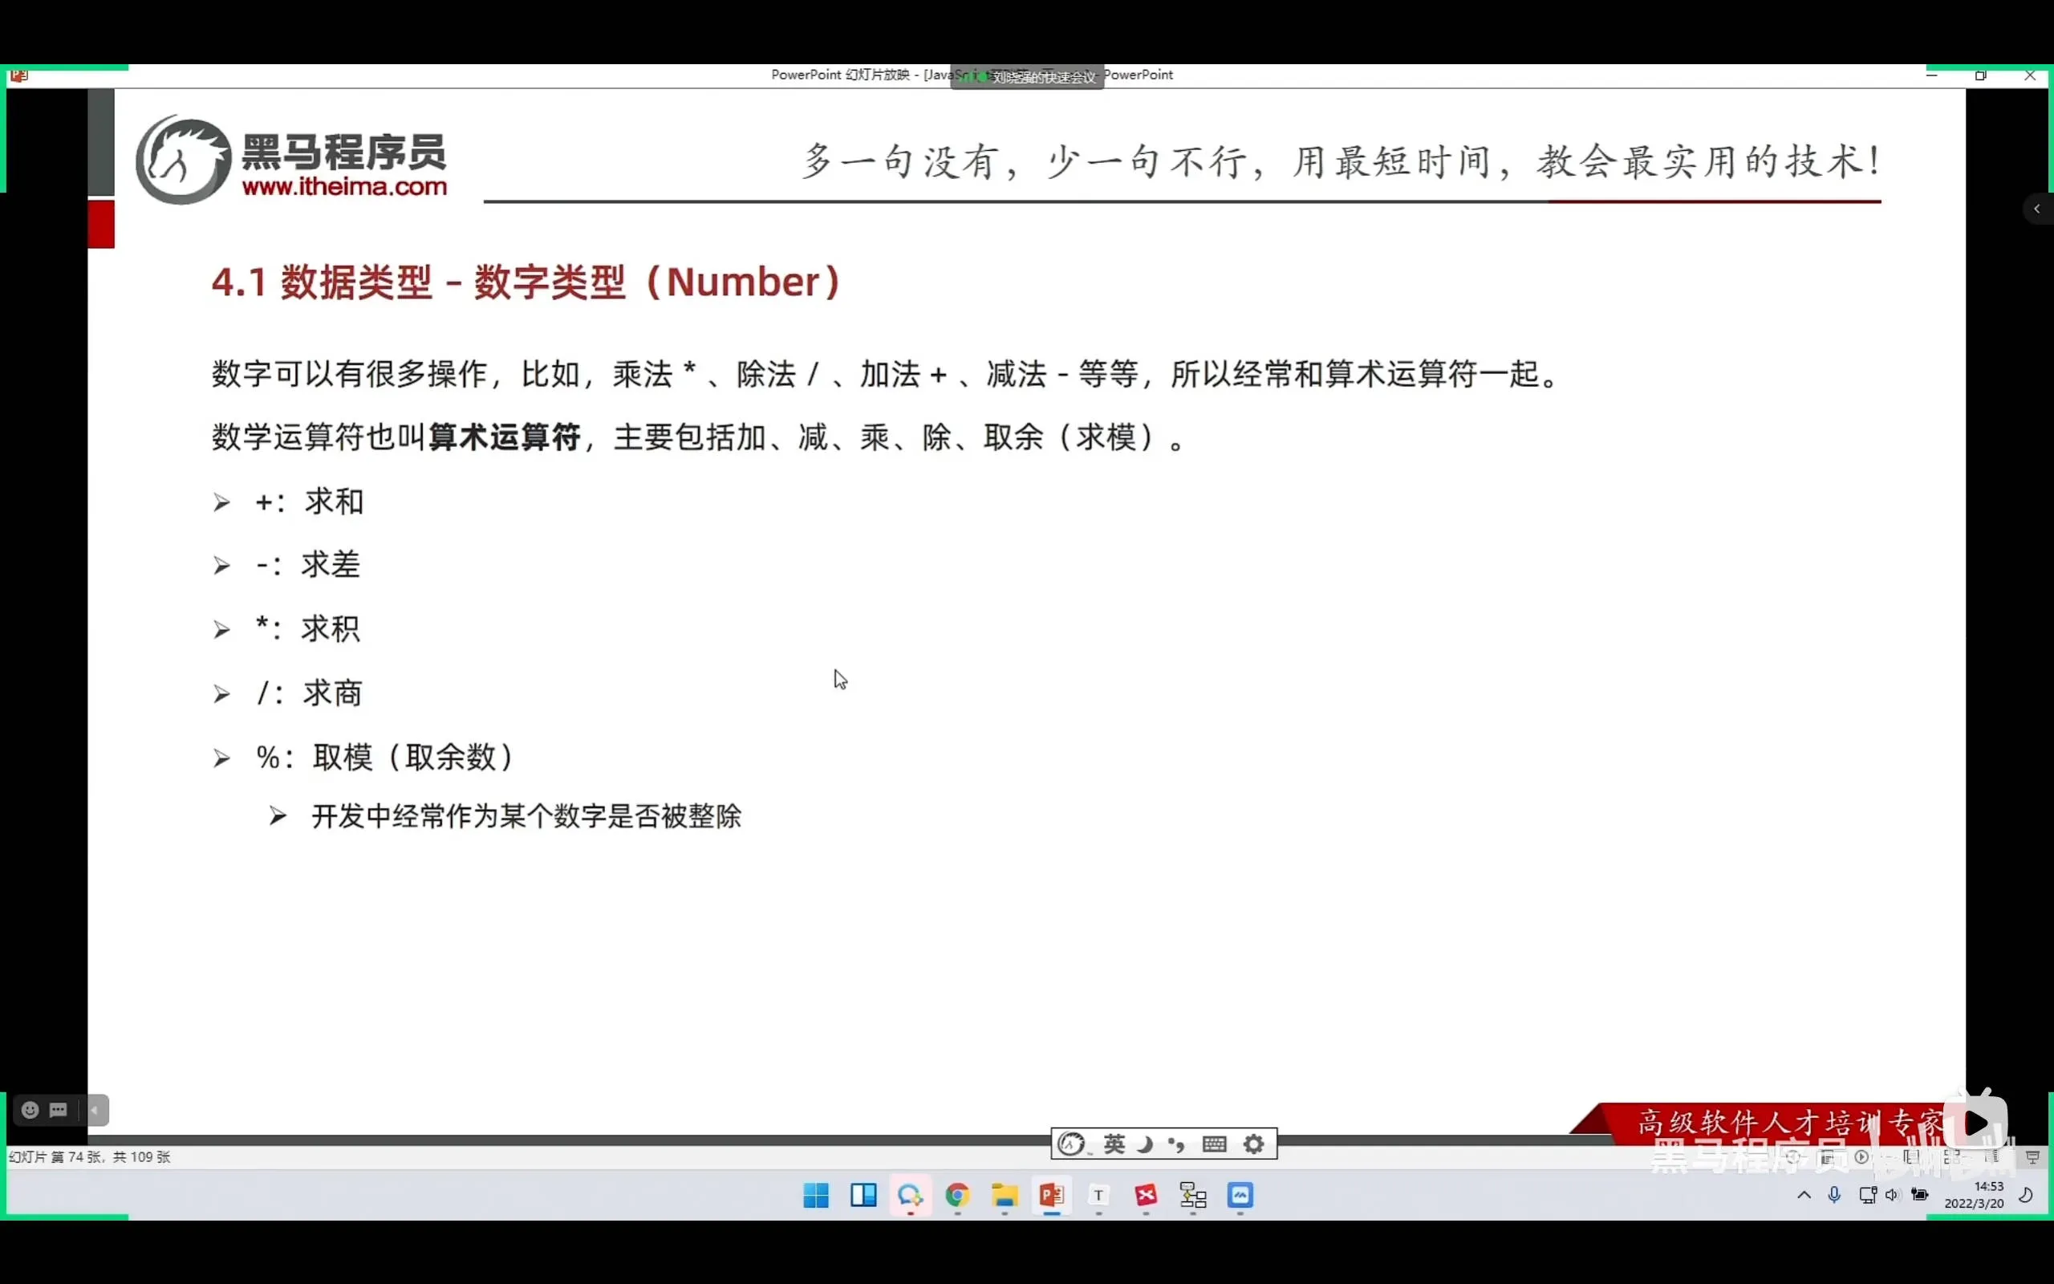
Task: Click the input method logo icon
Action: click(1071, 1144)
